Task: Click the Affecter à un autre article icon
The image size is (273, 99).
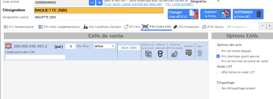Action: coord(148,54)
